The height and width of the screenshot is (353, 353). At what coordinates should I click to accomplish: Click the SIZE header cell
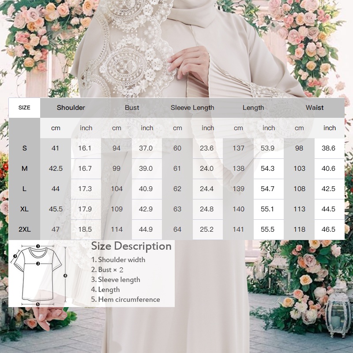pyautogui.click(x=24, y=108)
